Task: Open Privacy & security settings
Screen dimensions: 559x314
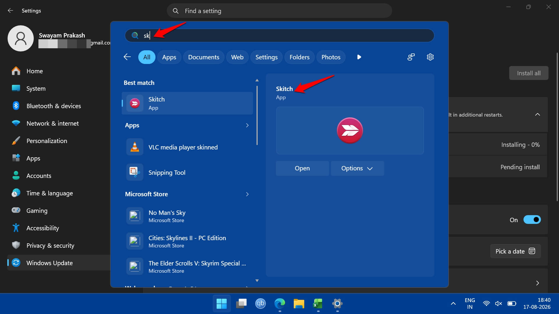Action: pos(59,246)
